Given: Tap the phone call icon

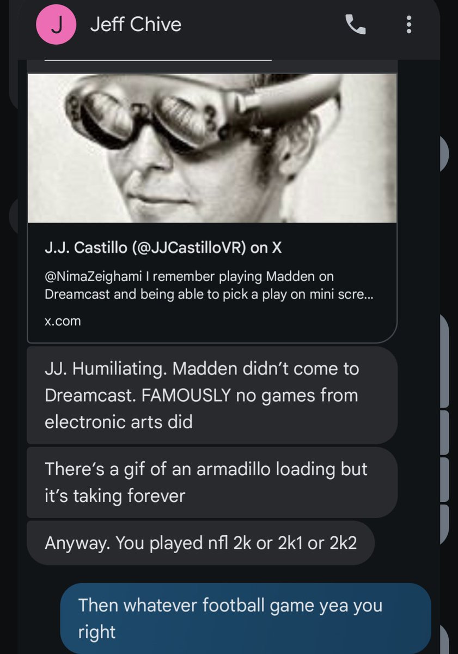Looking at the screenshot, I should (x=356, y=25).
